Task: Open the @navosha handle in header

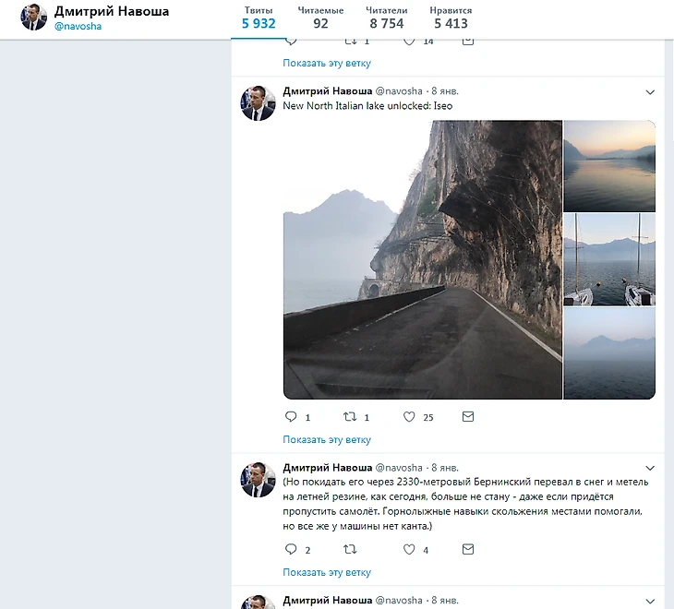Action: tap(78, 26)
